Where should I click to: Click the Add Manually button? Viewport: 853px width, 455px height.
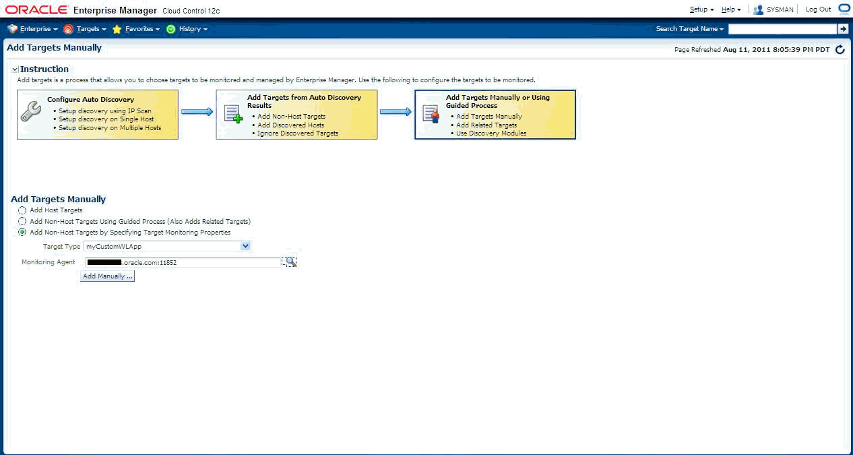point(107,276)
